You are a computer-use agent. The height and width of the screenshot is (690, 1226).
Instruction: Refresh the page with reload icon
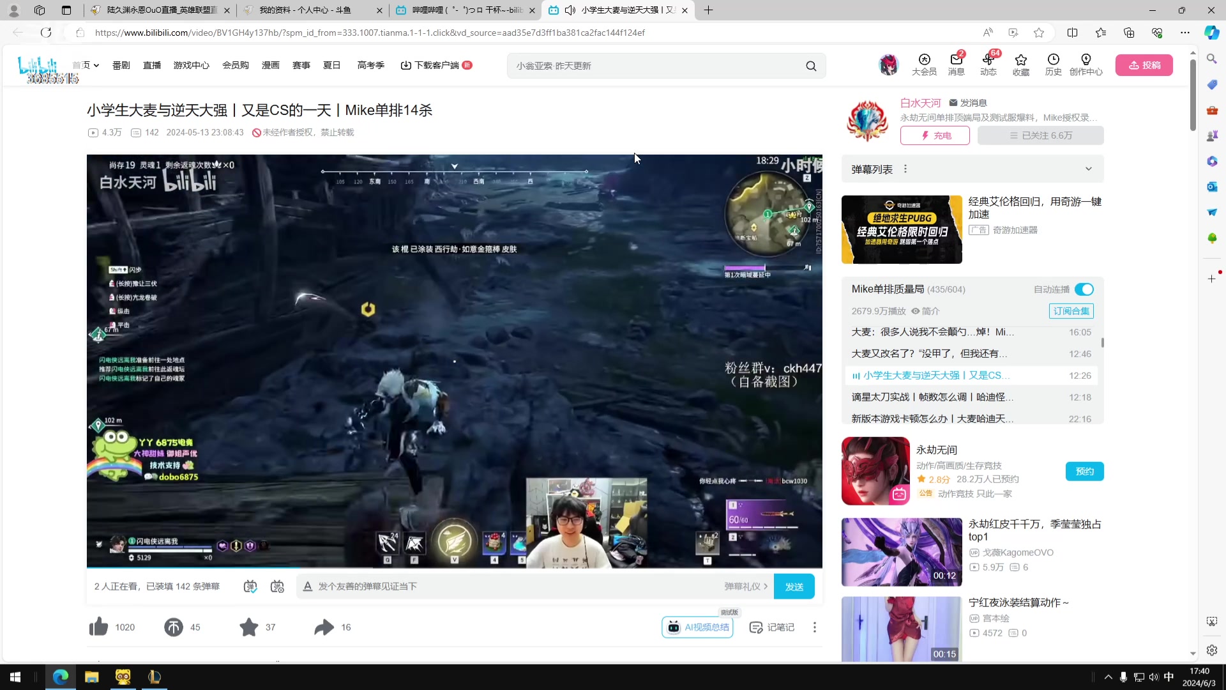46,33
